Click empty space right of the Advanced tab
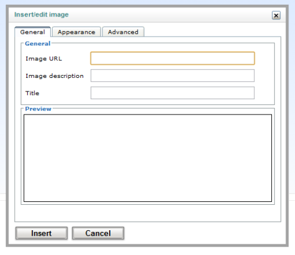The height and width of the screenshot is (255, 295). (212, 31)
